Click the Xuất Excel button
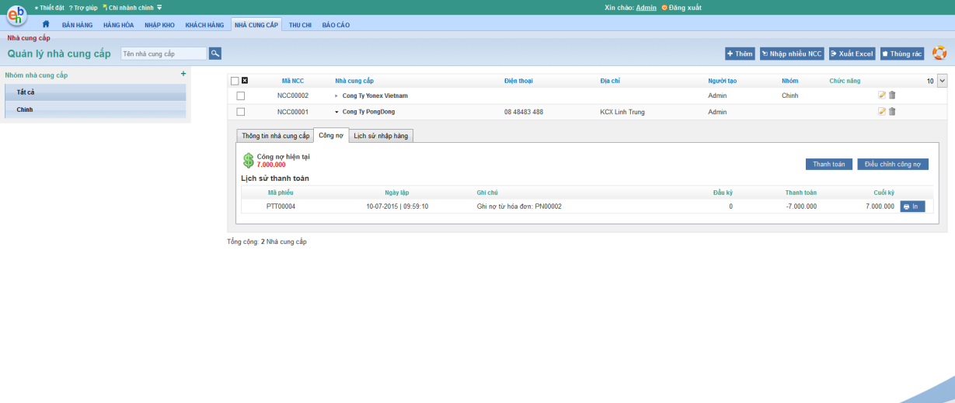The width and height of the screenshot is (955, 403). 852,54
